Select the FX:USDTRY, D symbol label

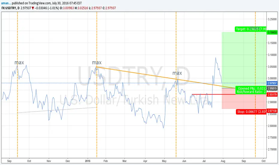click(x=10, y=8)
